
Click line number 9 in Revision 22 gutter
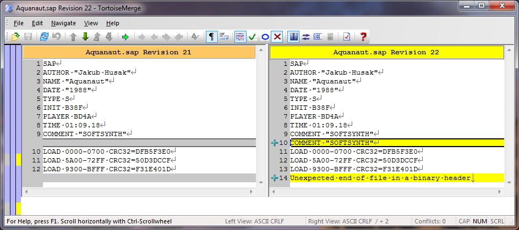285,134
